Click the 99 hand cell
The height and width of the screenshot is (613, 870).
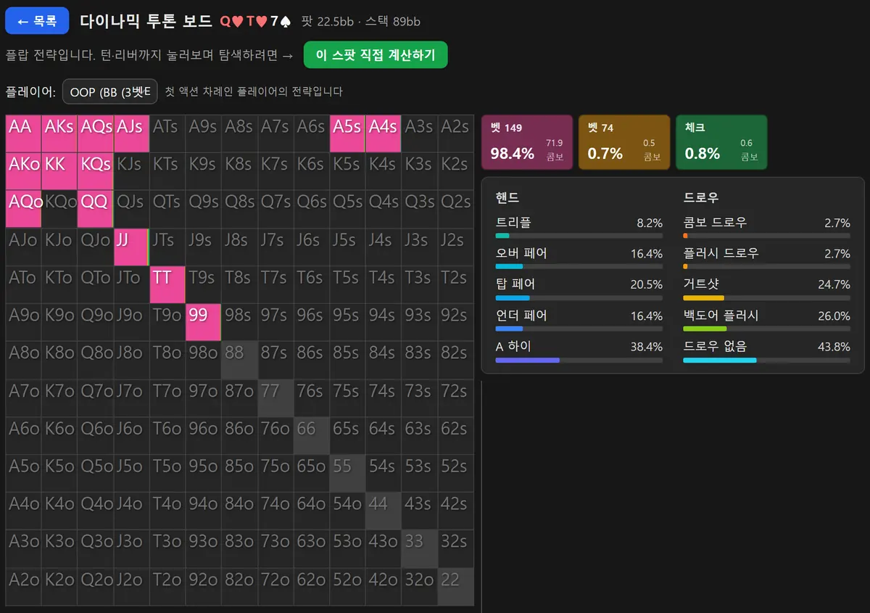tap(204, 322)
